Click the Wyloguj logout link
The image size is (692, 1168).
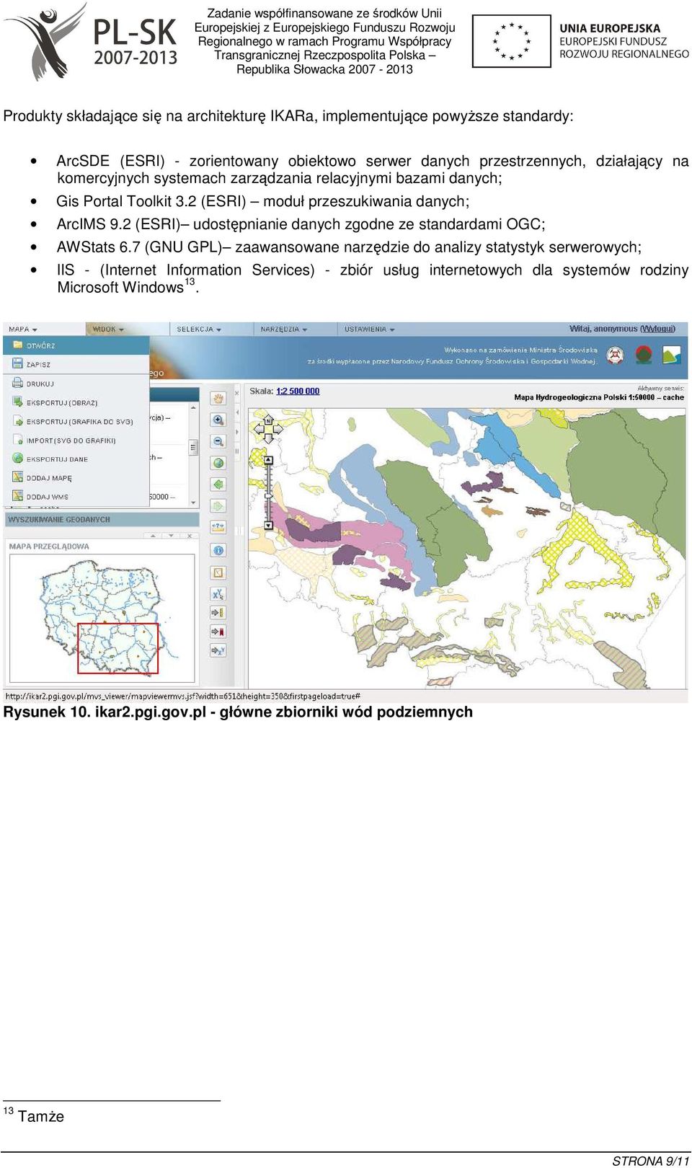[657, 329]
